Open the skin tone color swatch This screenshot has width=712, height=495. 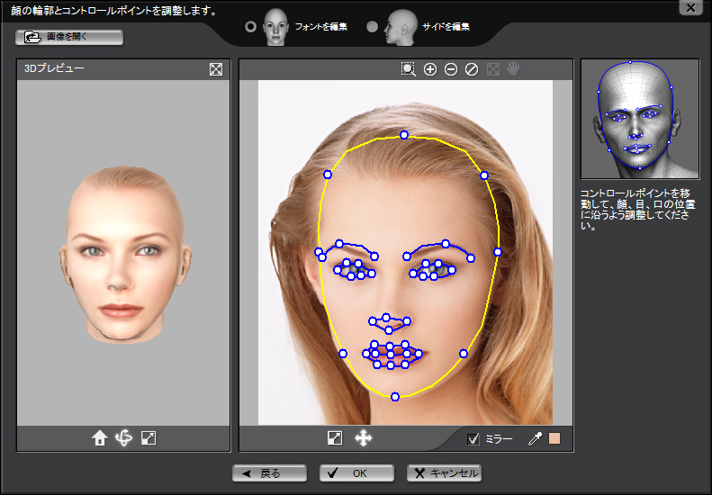tap(554, 438)
